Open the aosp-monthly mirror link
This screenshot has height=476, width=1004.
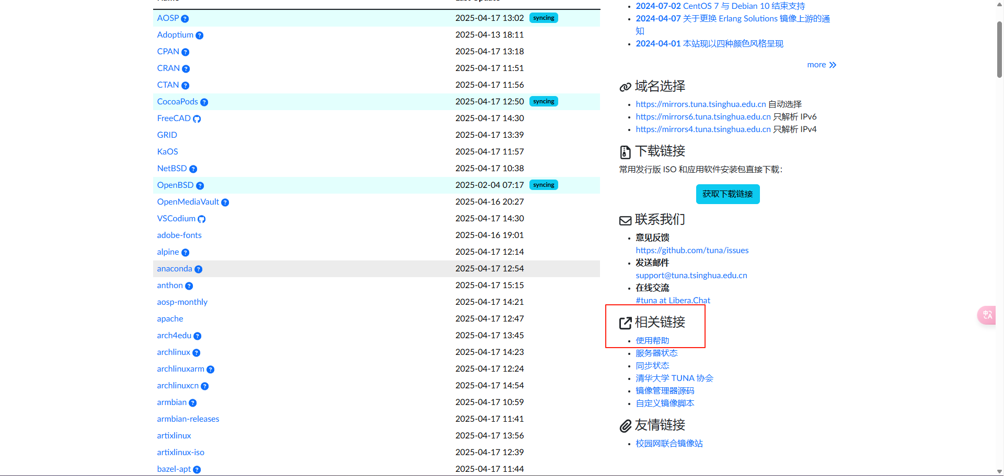point(182,302)
